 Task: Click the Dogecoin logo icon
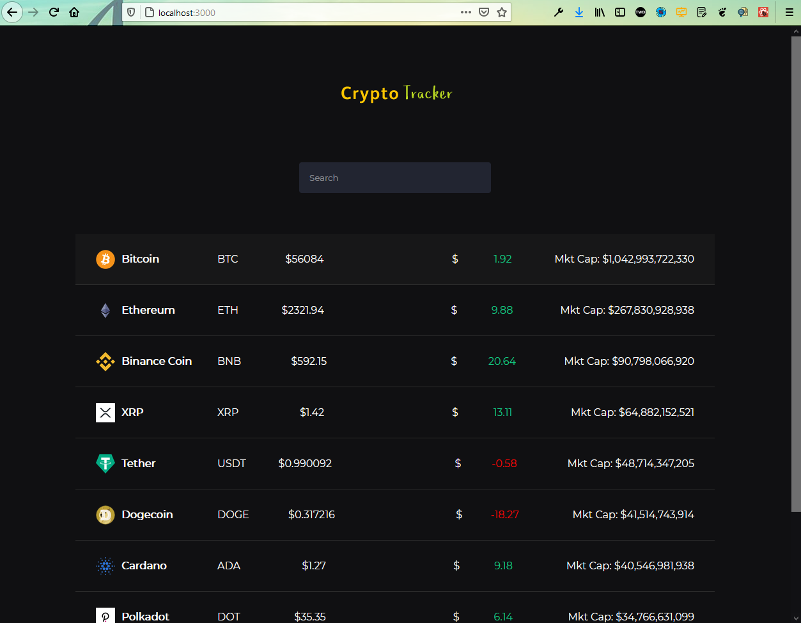click(105, 515)
